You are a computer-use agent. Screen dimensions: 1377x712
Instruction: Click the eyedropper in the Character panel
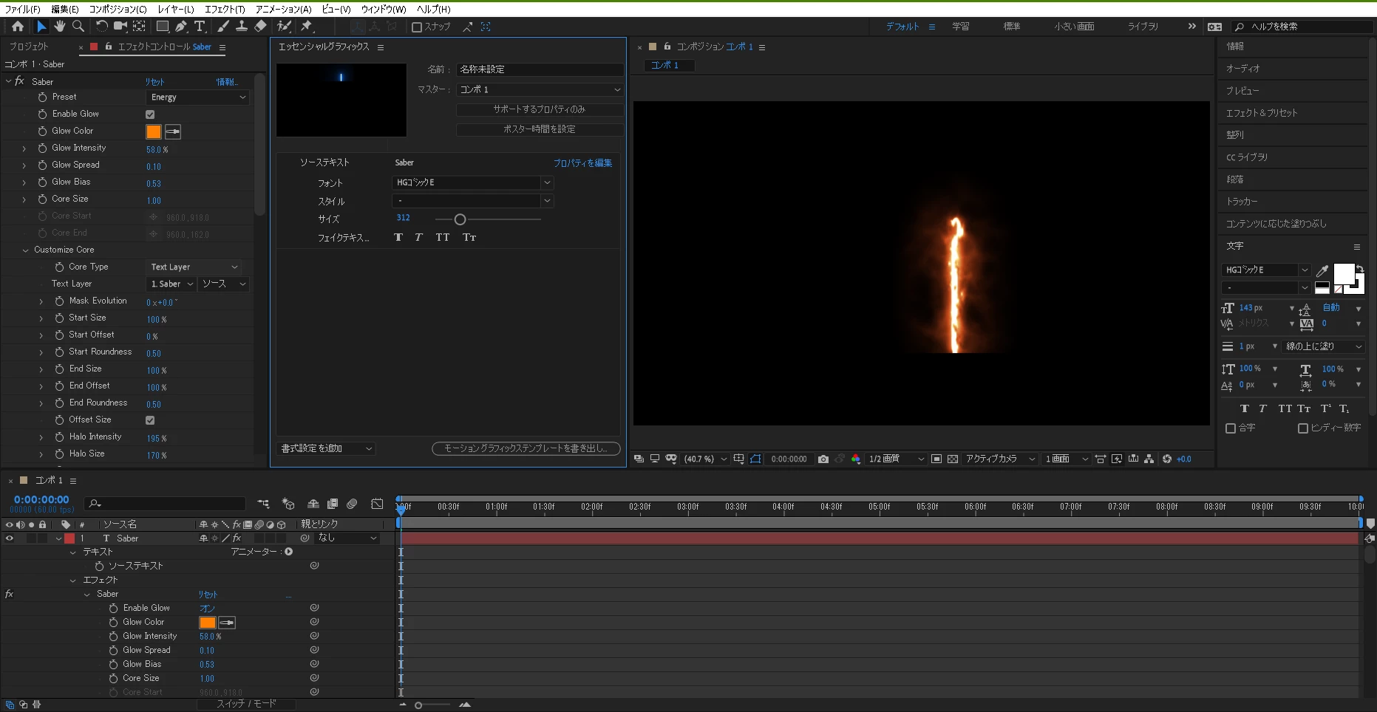1322,271
